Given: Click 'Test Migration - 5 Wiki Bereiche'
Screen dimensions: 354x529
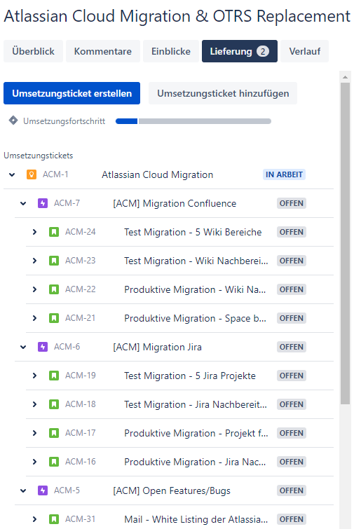Looking at the screenshot, I should click(x=193, y=232).
